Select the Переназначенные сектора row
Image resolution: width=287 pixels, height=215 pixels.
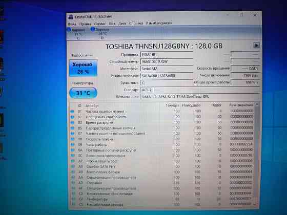162,128
